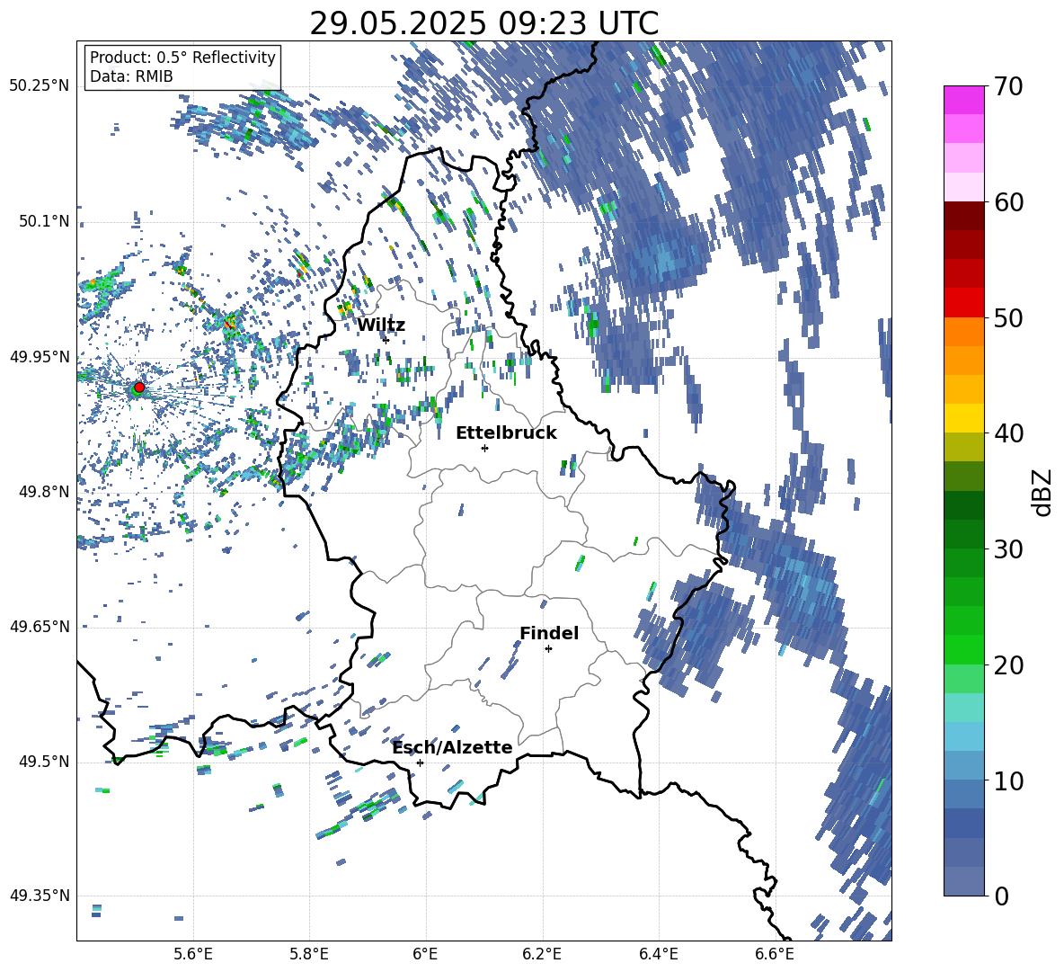Click the 60 value on colorbar
Screen dimensions: 1064x972
pos(1008,202)
